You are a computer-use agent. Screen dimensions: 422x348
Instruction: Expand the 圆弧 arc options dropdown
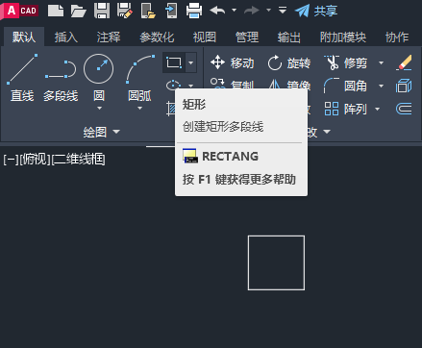point(139,109)
